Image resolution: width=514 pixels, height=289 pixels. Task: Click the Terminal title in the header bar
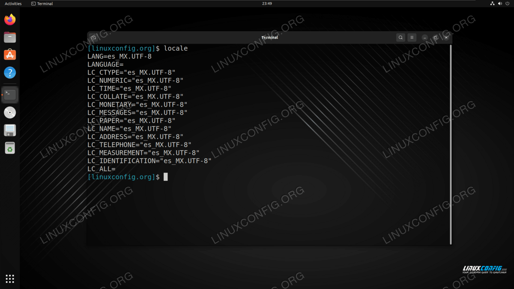[270, 38]
